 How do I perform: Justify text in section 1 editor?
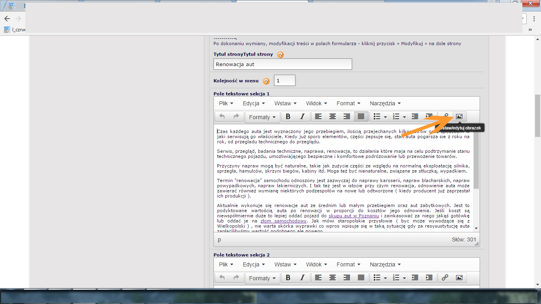[x=361, y=117]
